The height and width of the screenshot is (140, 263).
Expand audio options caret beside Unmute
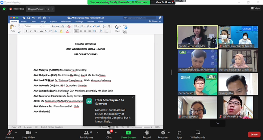(16, 133)
